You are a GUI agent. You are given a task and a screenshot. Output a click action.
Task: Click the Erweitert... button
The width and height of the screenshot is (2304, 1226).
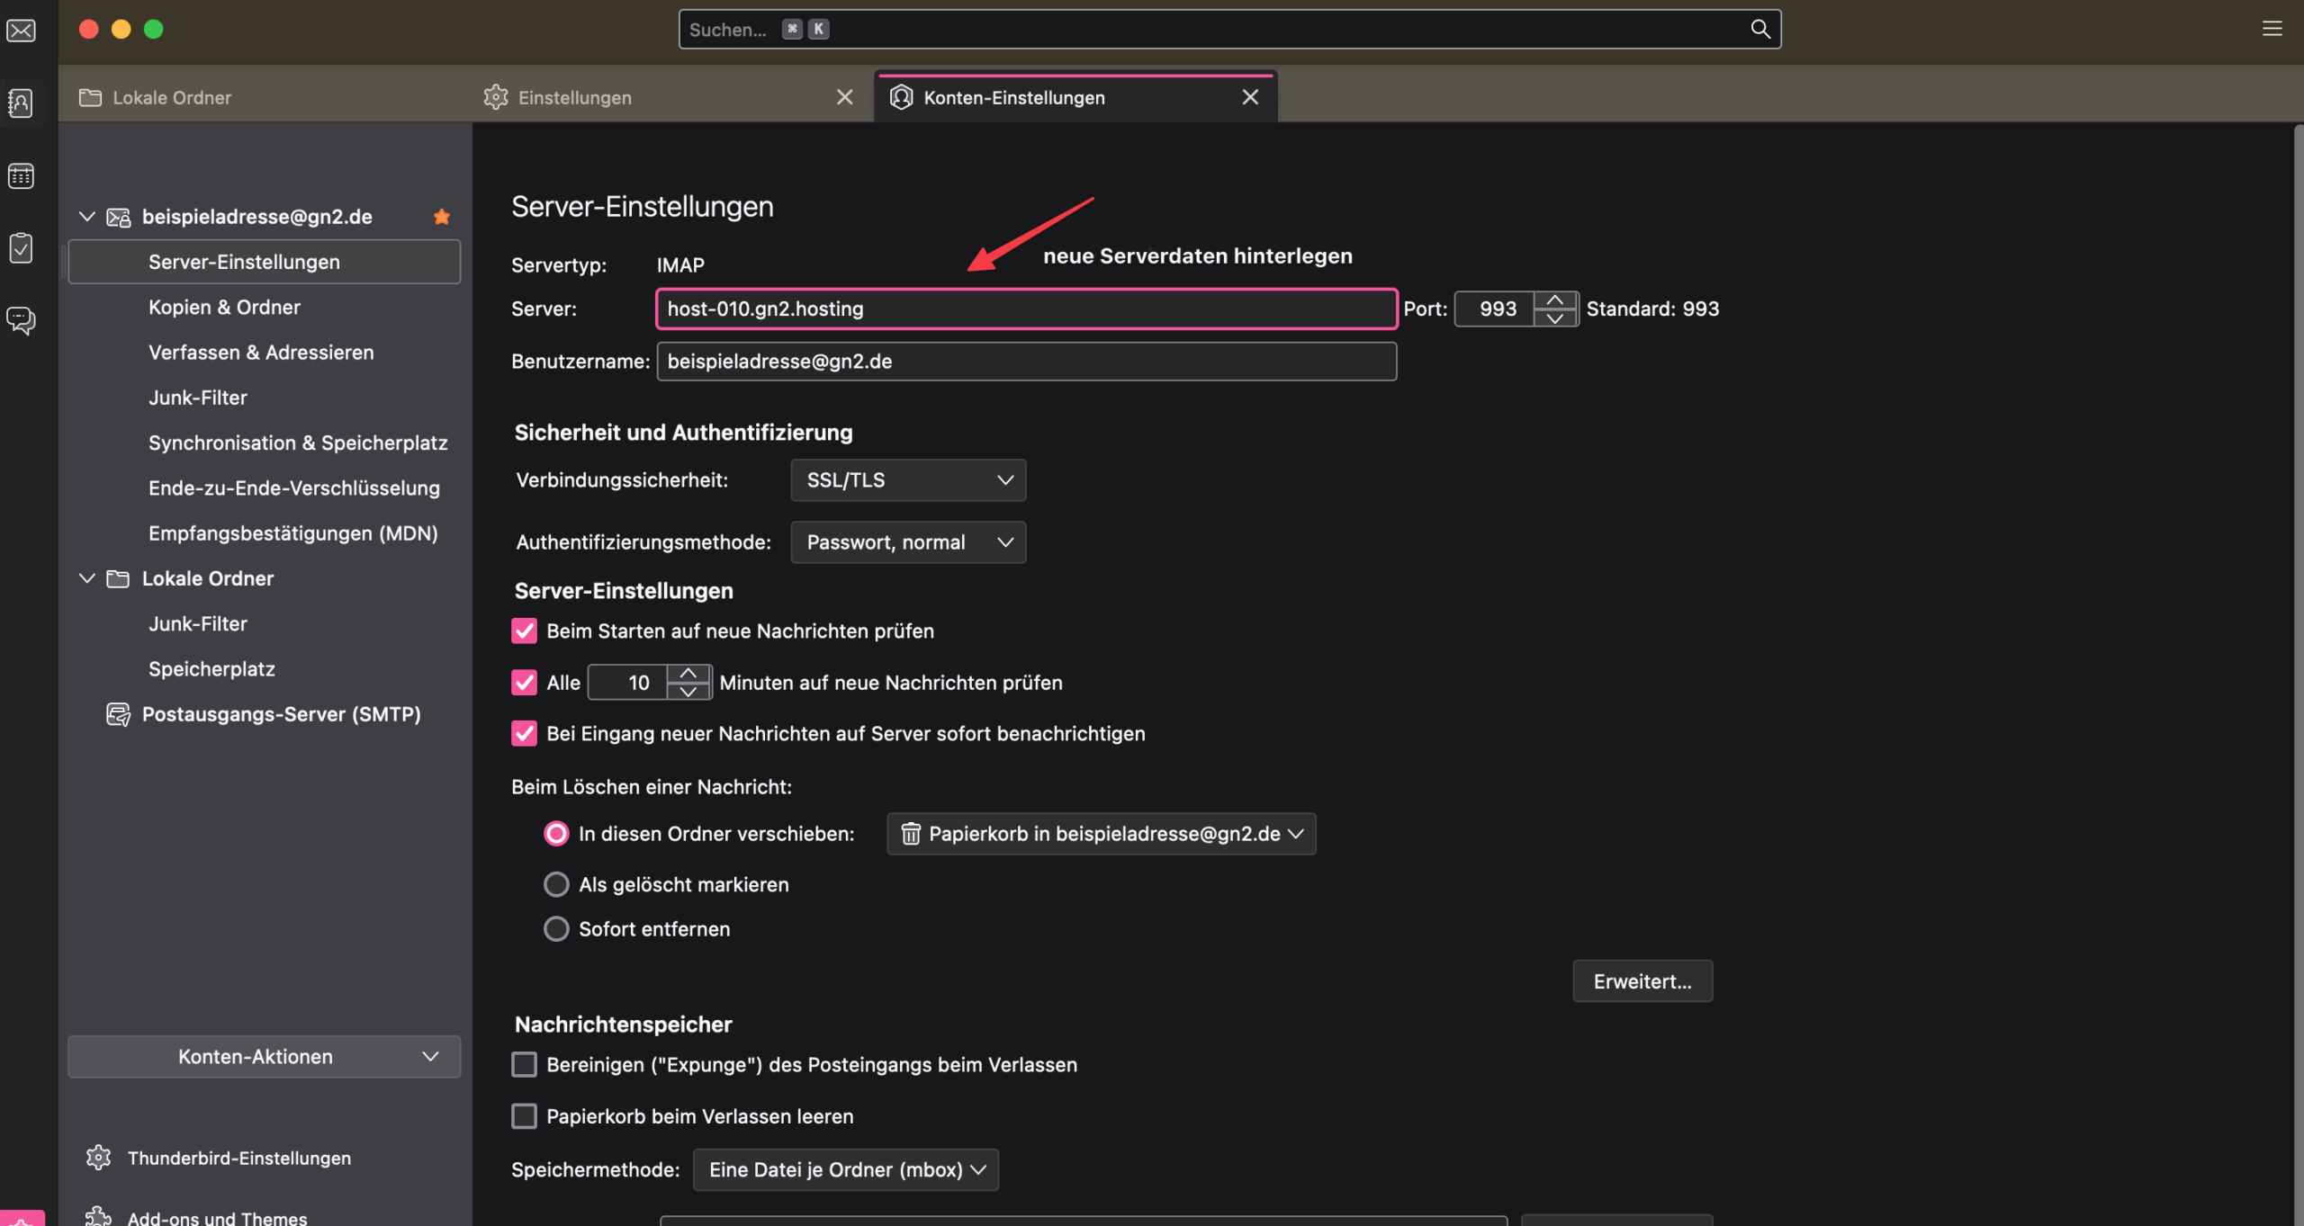[x=1642, y=980]
